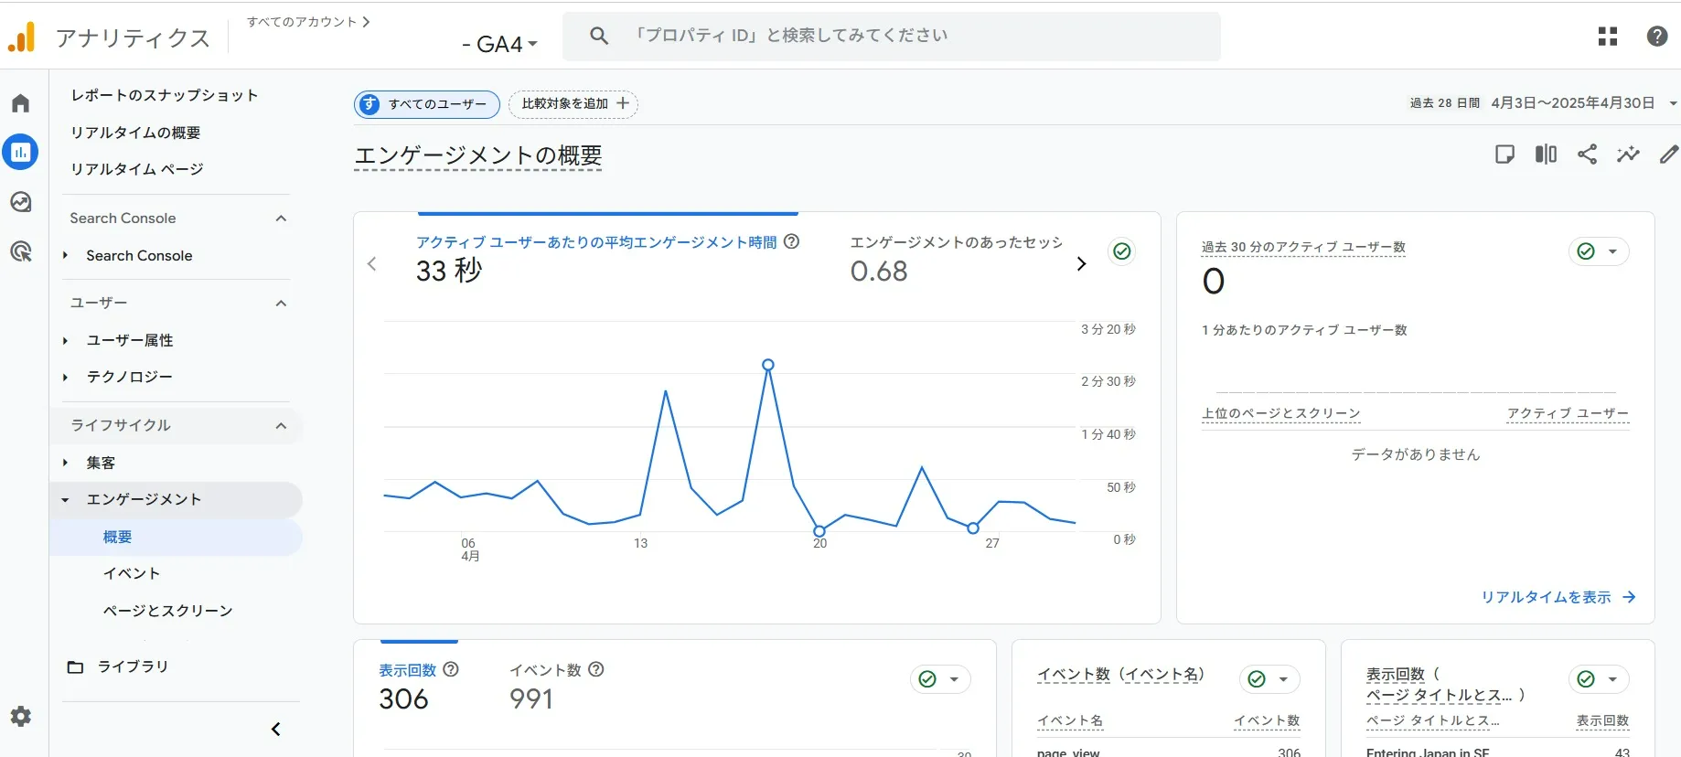Click the edit comparisons columns icon
Viewport: 1681px width, 757px height.
1546,154
